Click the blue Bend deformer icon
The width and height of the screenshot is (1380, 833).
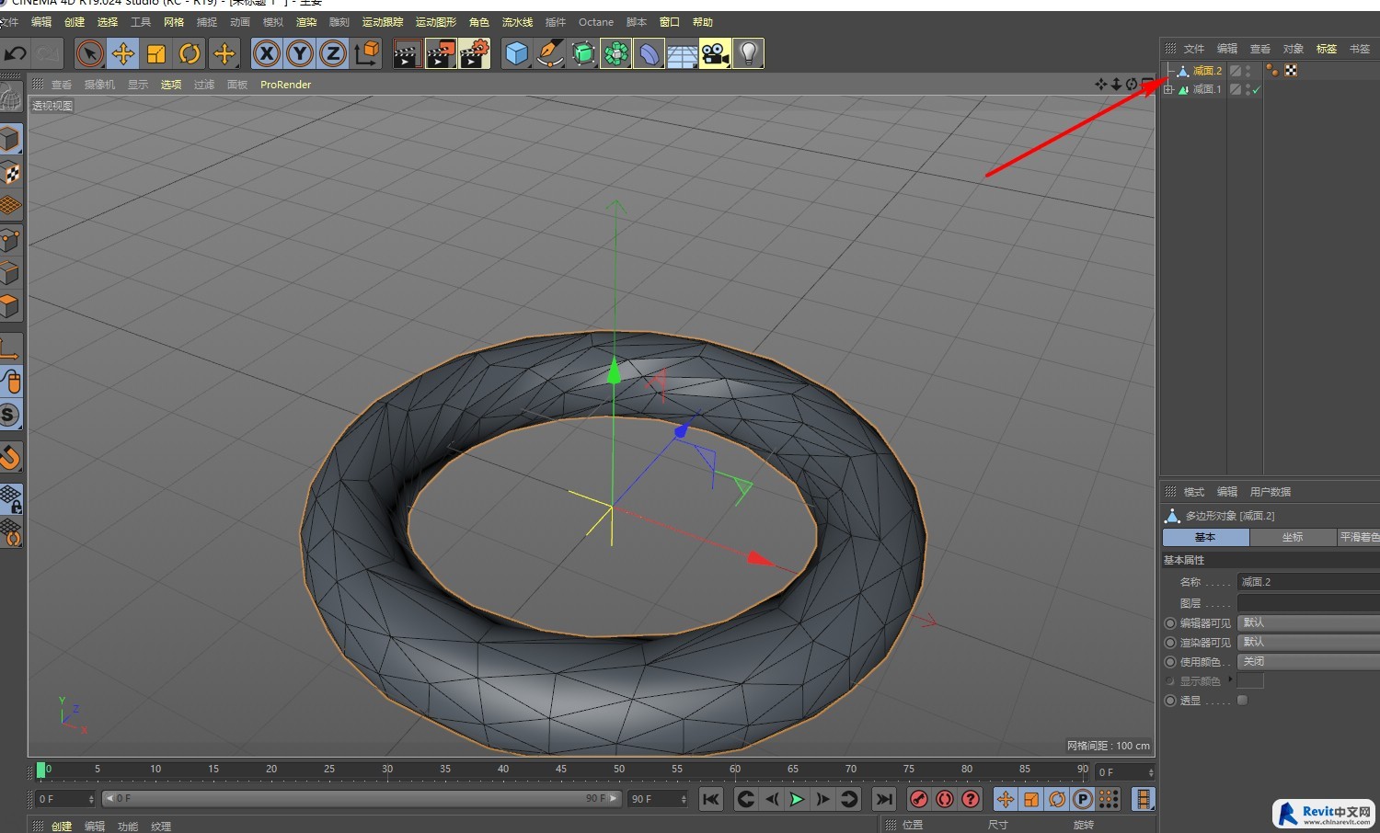[650, 54]
